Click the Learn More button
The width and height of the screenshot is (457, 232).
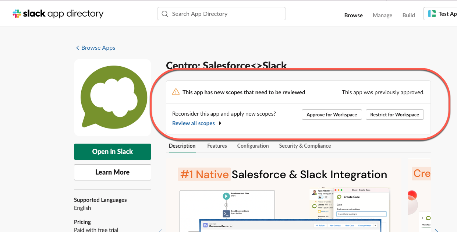(113, 172)
